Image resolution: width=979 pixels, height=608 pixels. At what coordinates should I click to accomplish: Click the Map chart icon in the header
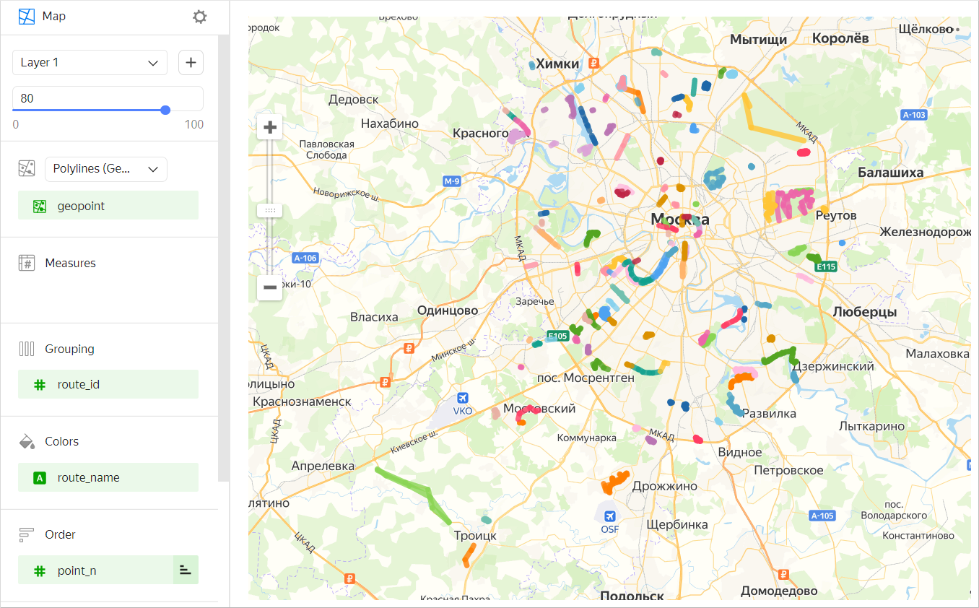tap(26, 16)
